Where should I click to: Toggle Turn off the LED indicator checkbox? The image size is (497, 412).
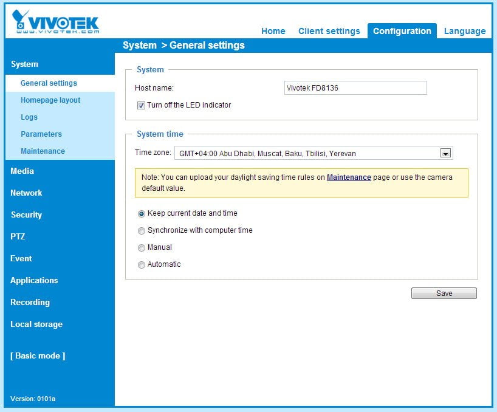click(141, 105)
